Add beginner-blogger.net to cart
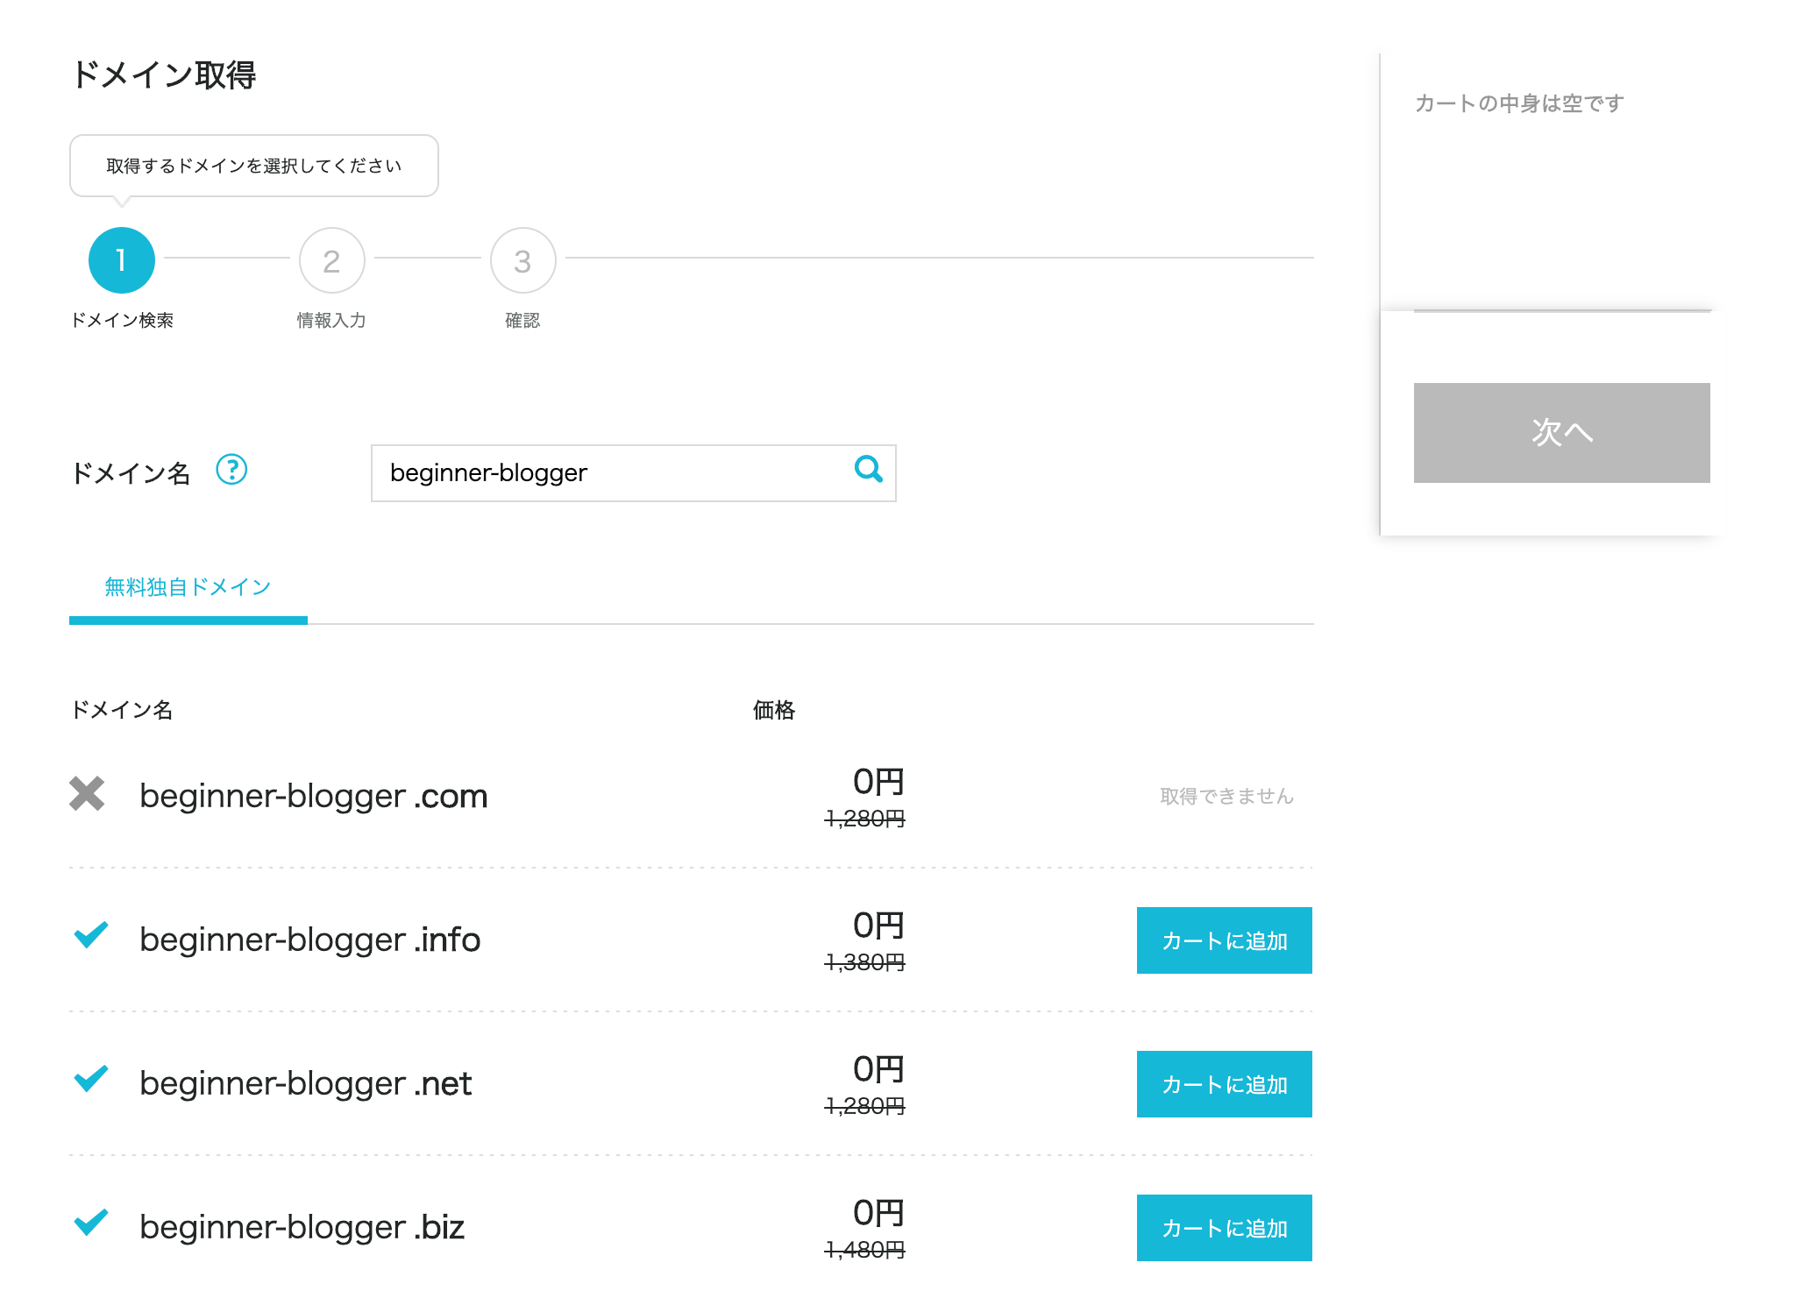This screenshot has width=1798, height=1298. (x=1224, y=1084)
